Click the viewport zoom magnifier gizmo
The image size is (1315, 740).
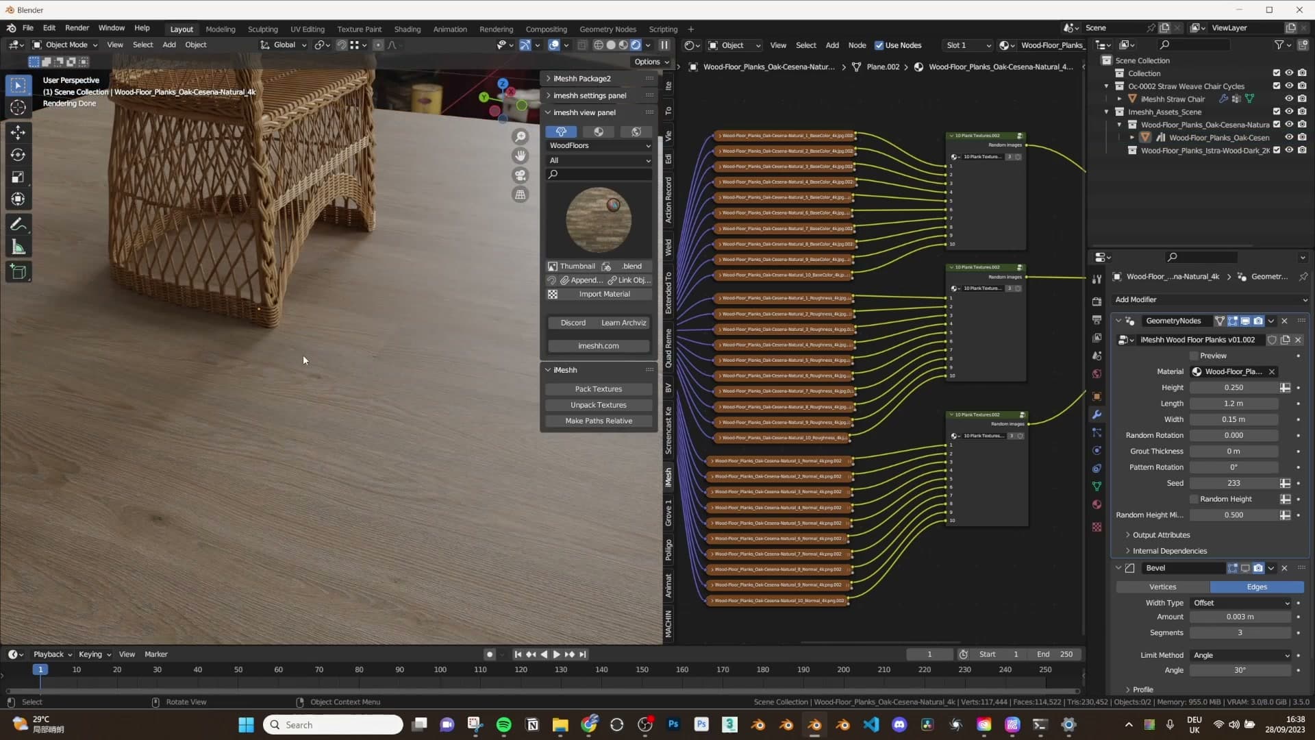coord(521,137)
